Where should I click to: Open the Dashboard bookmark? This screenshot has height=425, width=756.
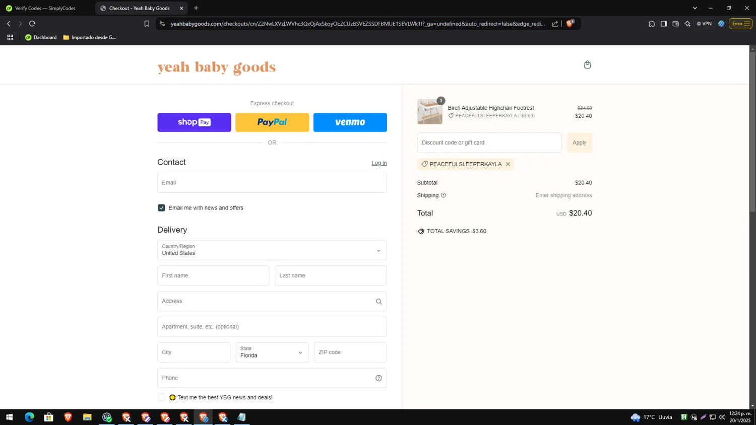pos(41,37)
